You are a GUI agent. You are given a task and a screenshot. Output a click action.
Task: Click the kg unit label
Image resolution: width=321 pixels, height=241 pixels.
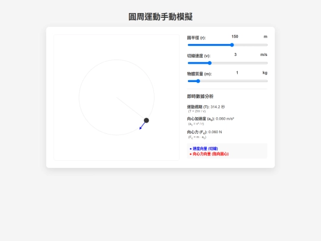(x=265, y=73)
